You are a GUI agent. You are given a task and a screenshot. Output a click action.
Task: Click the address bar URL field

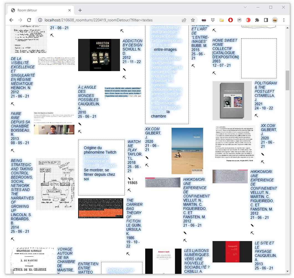pyautogui.click(x=111, y=20)
